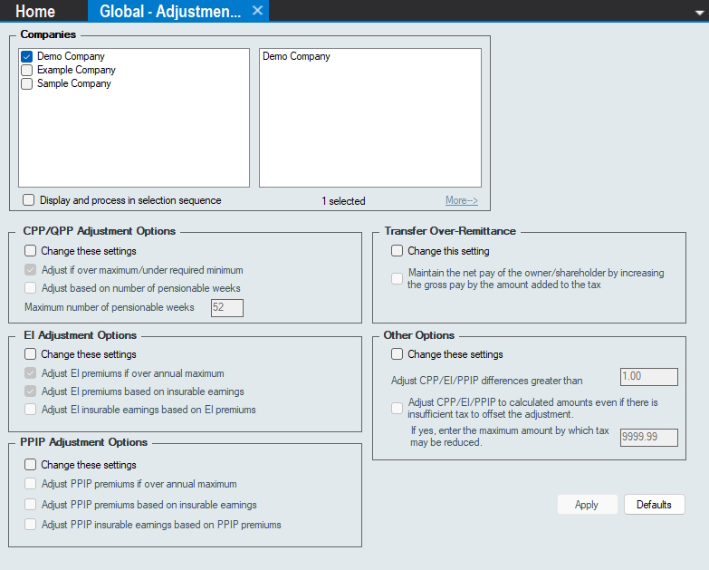
Task: Uncheck the Demo Company checkbox
Action: 27,56
